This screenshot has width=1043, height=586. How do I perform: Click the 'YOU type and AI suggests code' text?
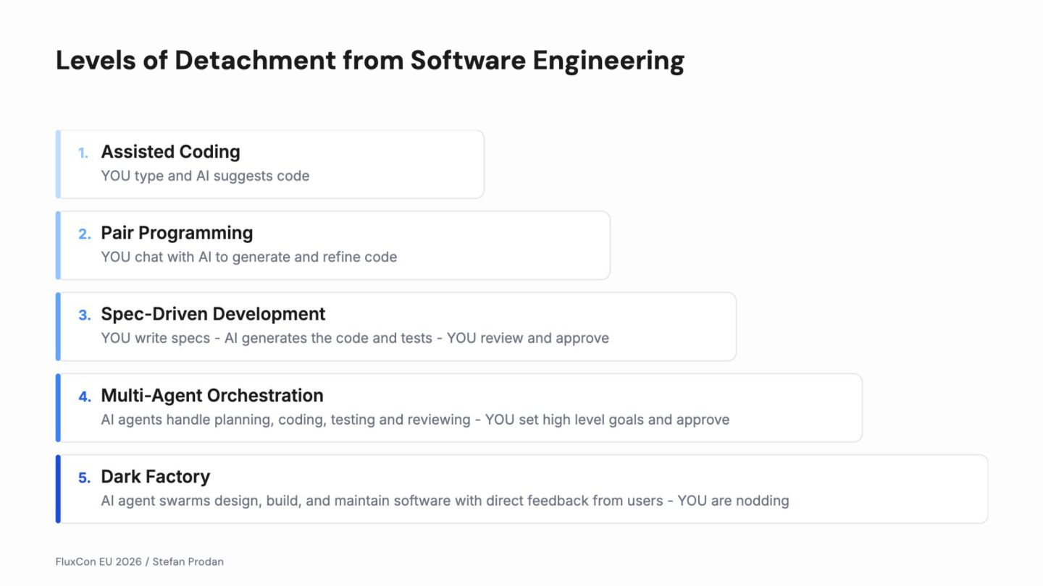(x=205, y=176)
